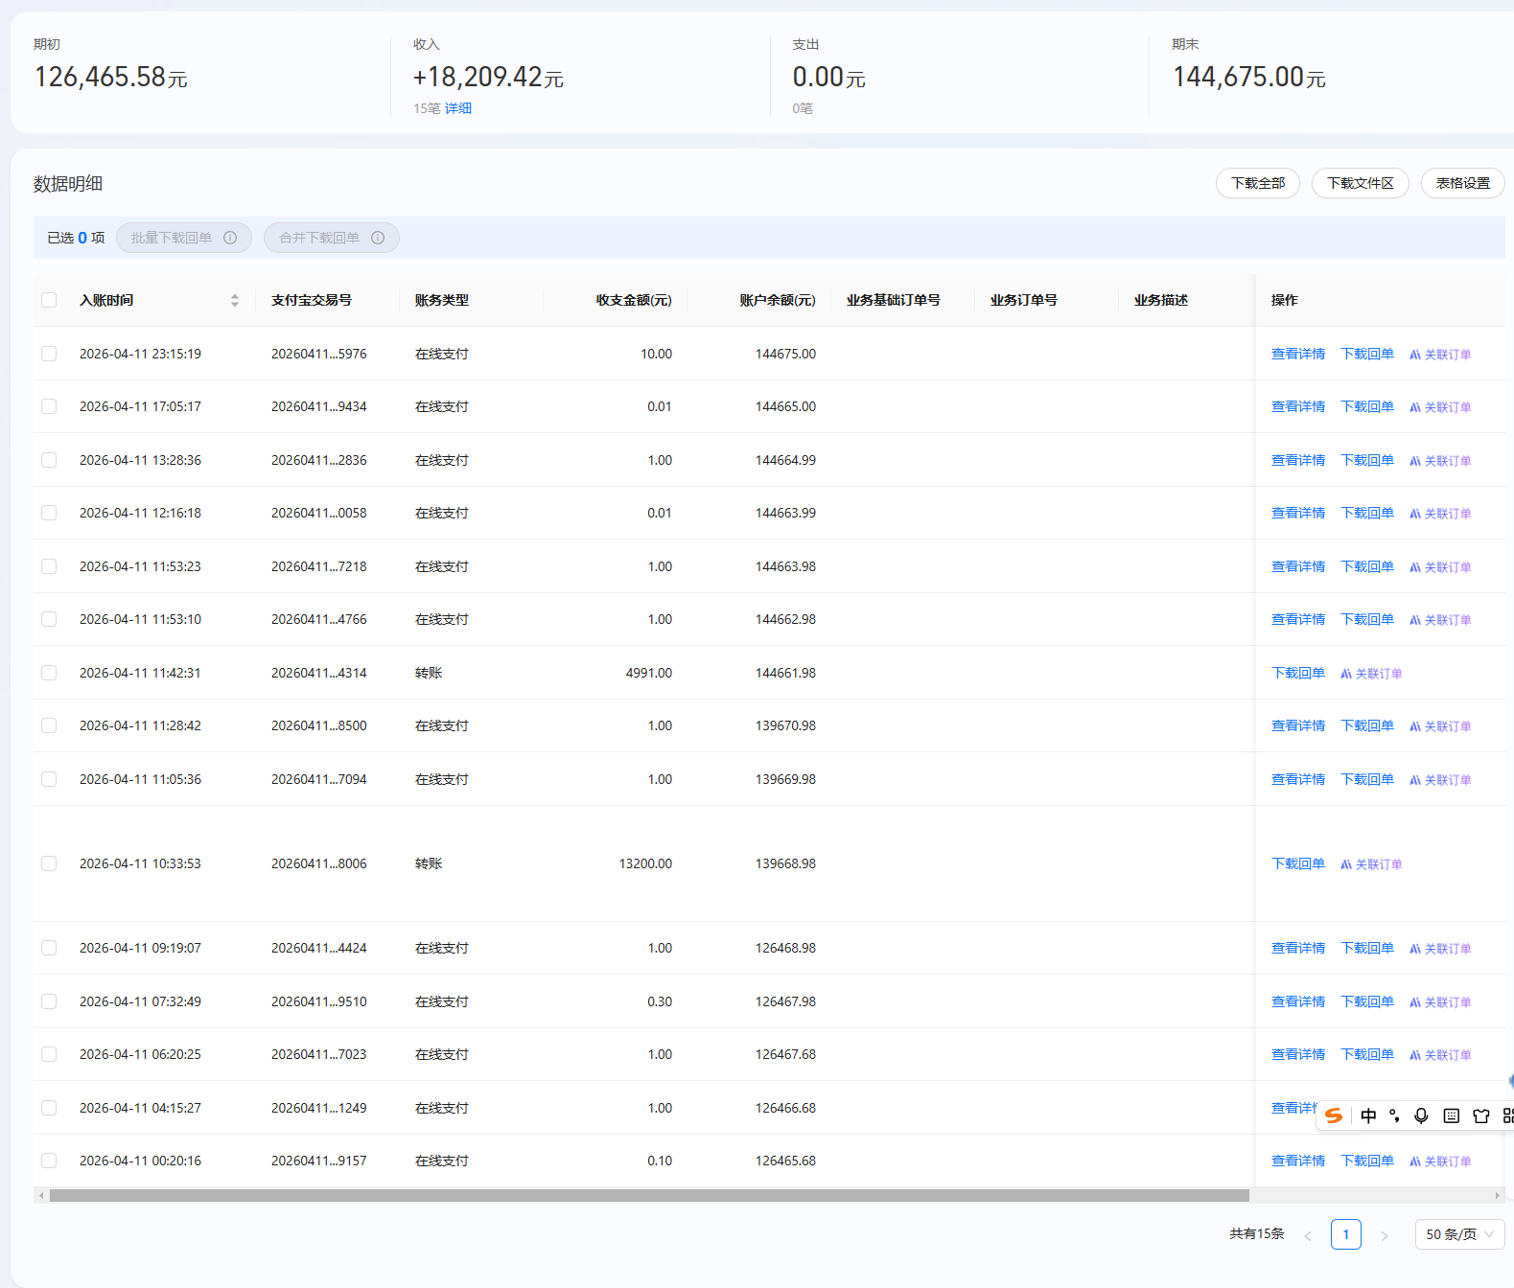Click the Sogou voice input microphone
Viewport: 1514px width, 1288px height.
[1421, 1115]
